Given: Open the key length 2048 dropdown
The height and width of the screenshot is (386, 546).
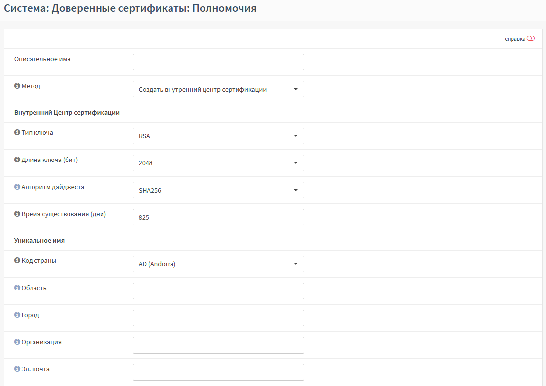Looking at the screenshot, I should [218, 163].
